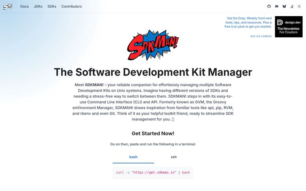Open the JDKs page
This screenshot has width=306, height=191.
pos(38,6)
